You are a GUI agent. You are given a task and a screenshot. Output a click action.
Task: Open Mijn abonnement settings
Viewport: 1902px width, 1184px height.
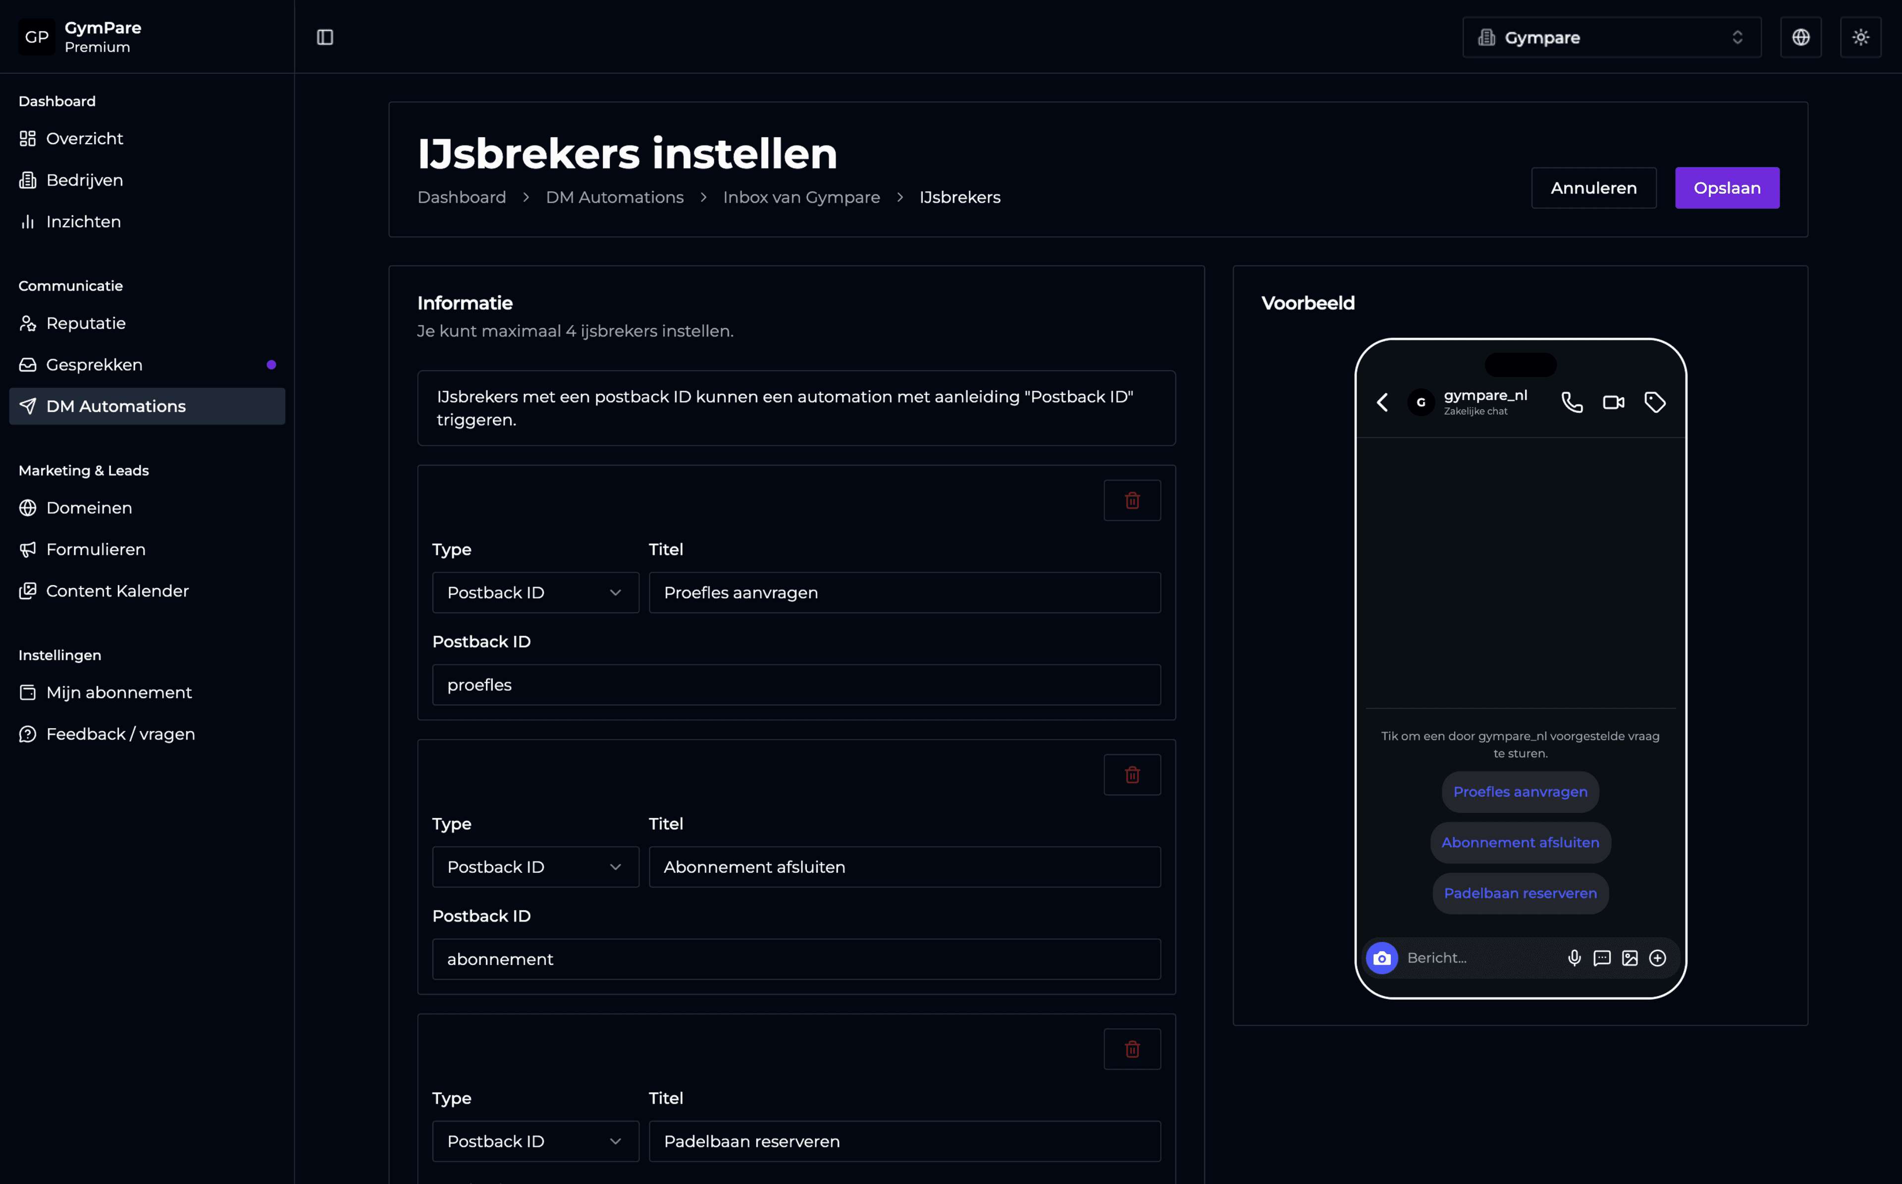(147, 693)
